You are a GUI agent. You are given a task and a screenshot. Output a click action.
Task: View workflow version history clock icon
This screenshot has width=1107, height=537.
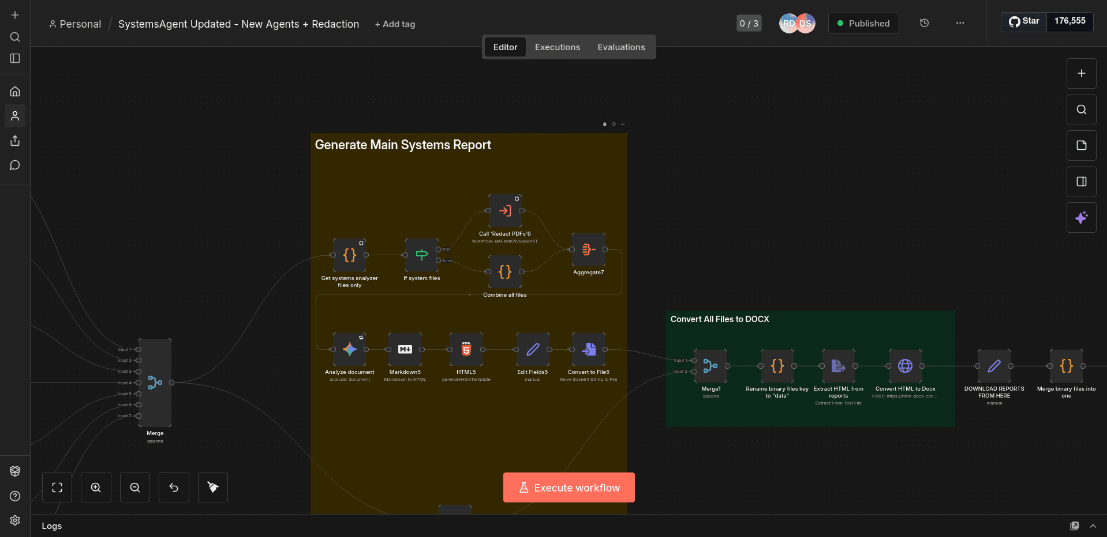coord(924,22)
